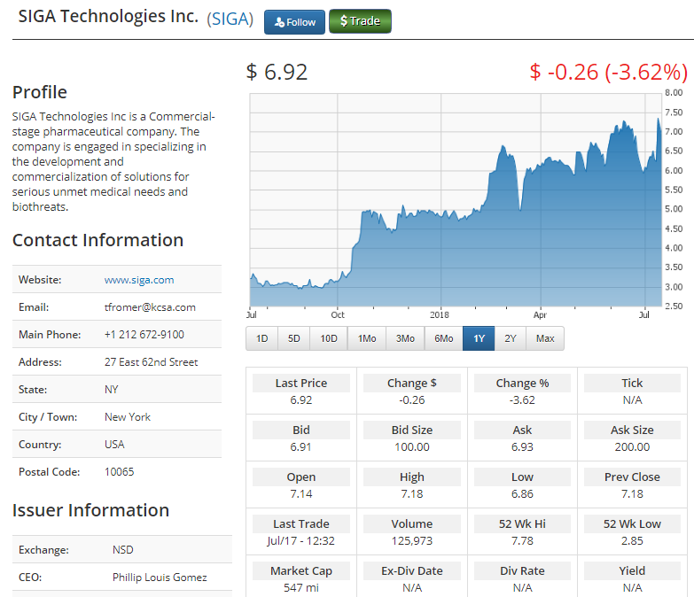Click the Change $ value -0.26
This screenshot has width=694, height=597.
[411, 400]
